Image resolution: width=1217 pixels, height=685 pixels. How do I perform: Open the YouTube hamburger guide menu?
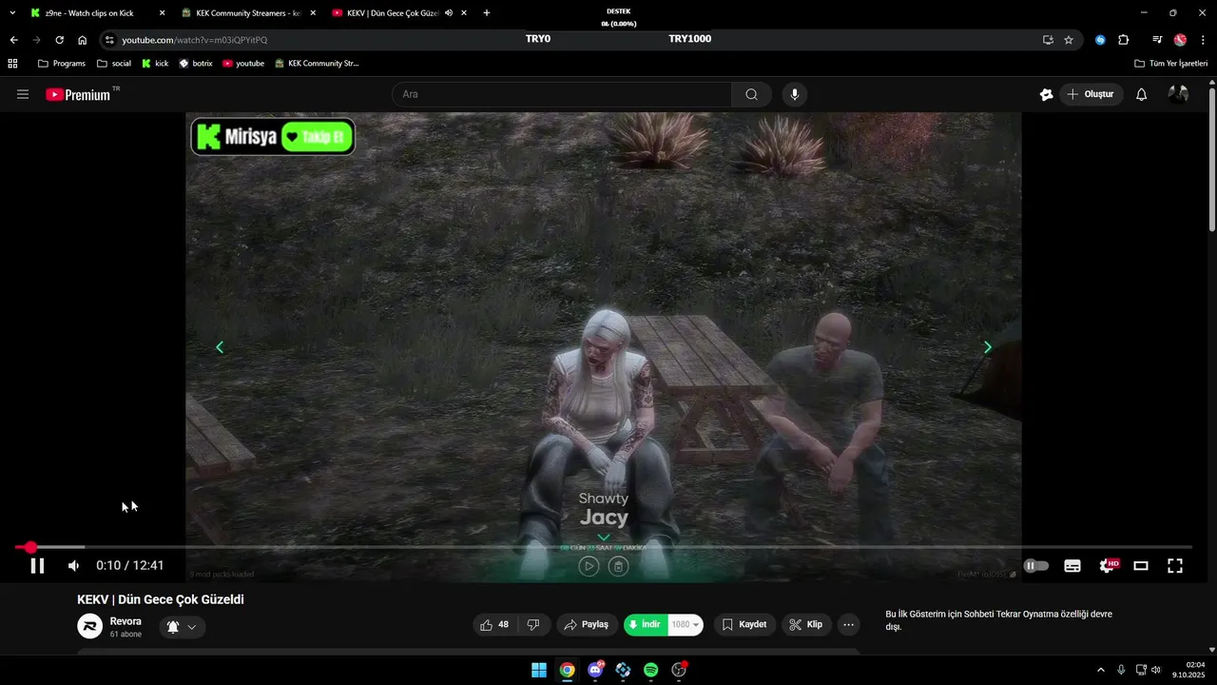[23, 94]
